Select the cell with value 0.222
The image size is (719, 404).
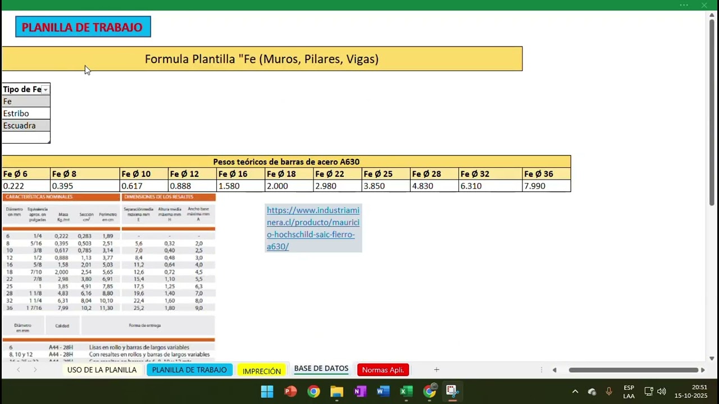coord(26,186)
